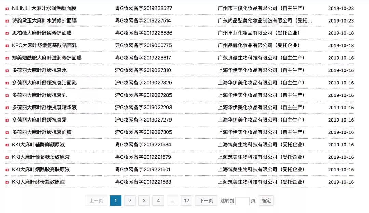Select registration number 粤G妆网备字2019221583
This screenshot has height=213, width=369.
click(143, 182)
